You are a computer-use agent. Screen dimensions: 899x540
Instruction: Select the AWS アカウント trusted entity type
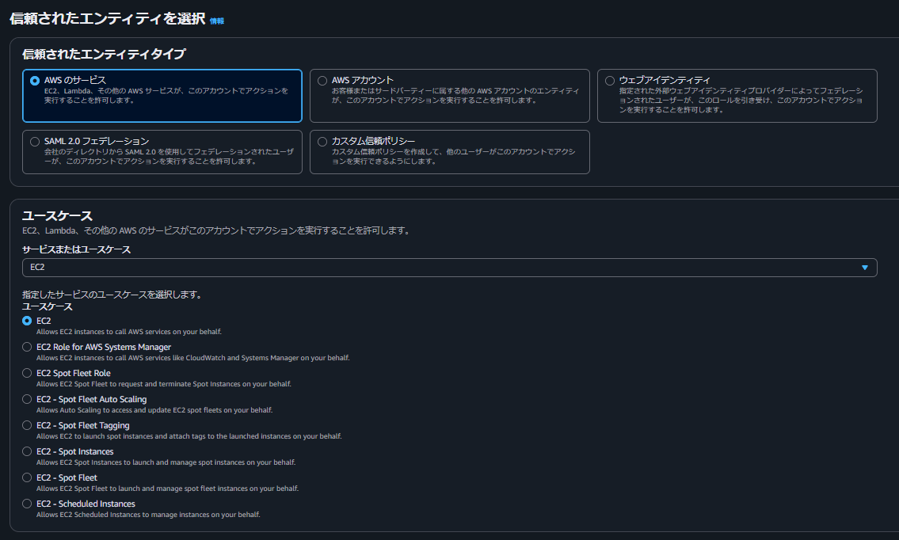[322, 80]
